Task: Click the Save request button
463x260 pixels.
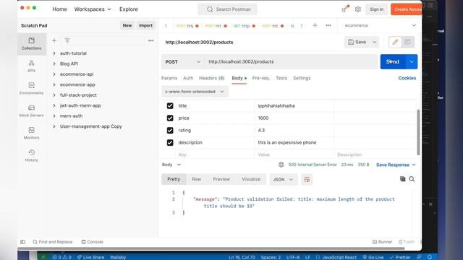Action: (357, 42)
